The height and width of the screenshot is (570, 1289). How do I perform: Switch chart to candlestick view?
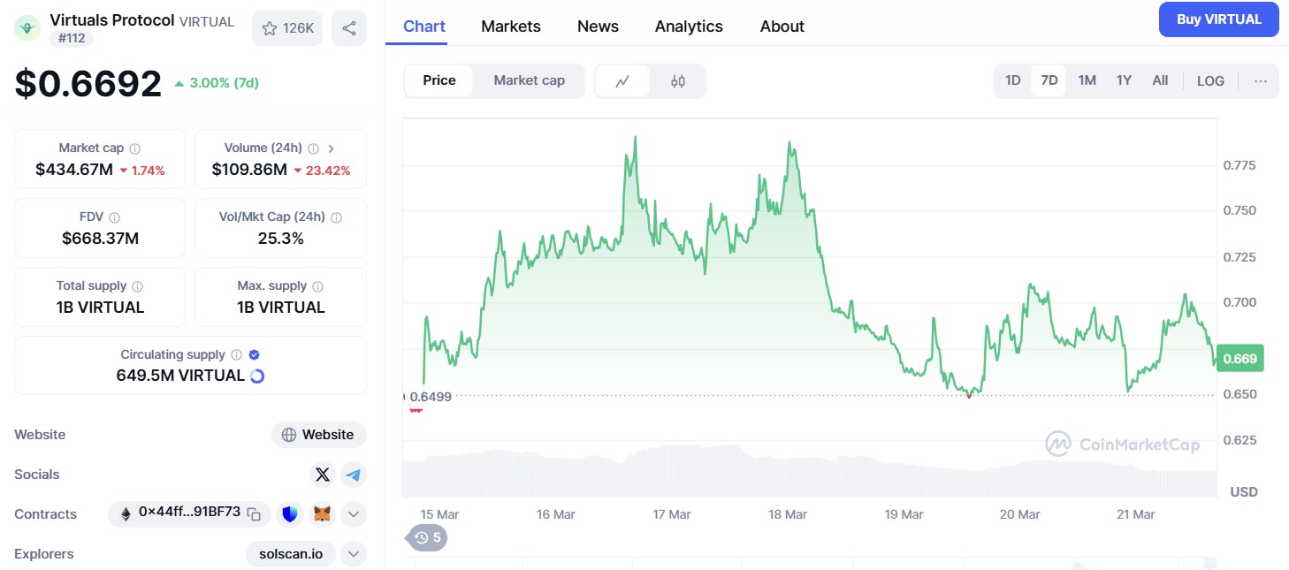point(678,81)
